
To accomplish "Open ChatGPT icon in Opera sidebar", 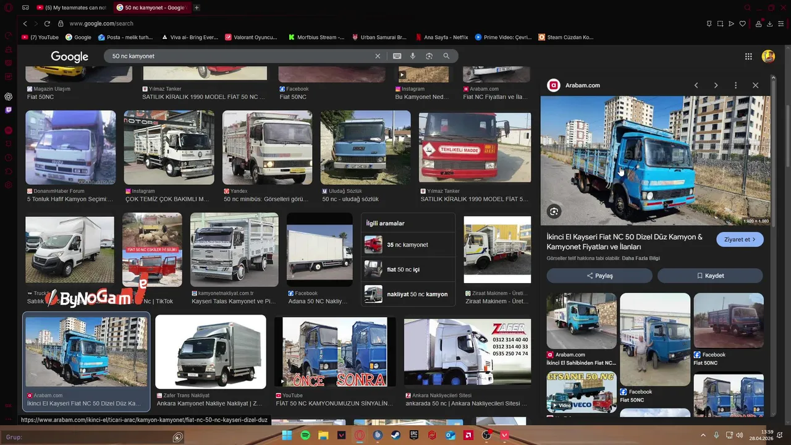I will pyautogui.click(x=9, y=96).
